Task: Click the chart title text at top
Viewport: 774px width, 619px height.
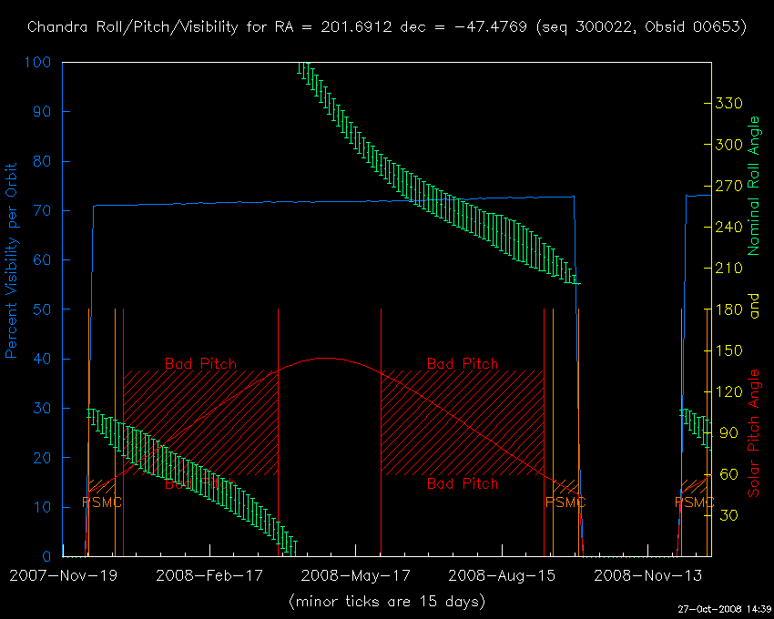Action: tap(387, 26)
